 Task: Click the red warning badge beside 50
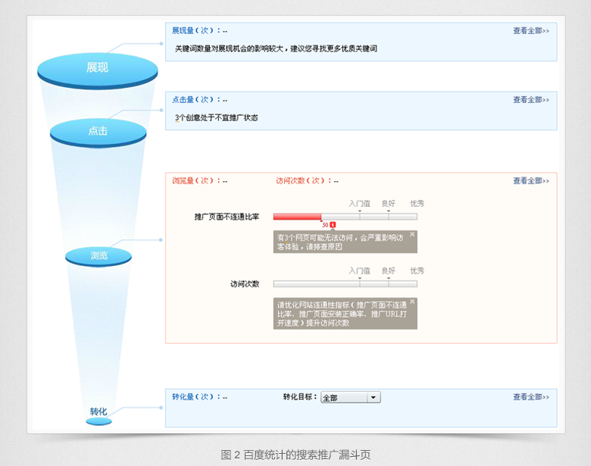pyautogui.click(x=332, y=225)
